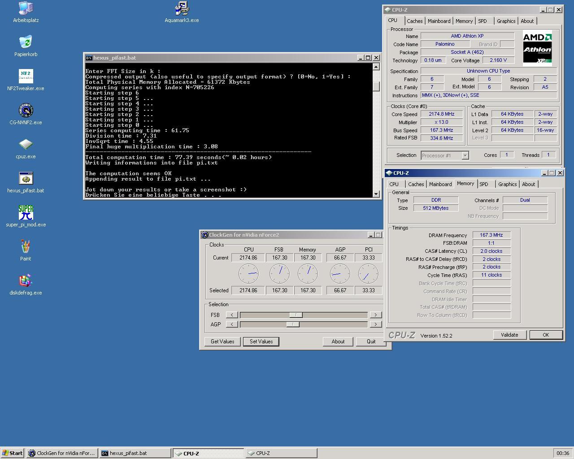Open the Mainboard tab in top CPU-Z window
The height and width of the screenshot is (459, 574).
(x=439, y=21)
